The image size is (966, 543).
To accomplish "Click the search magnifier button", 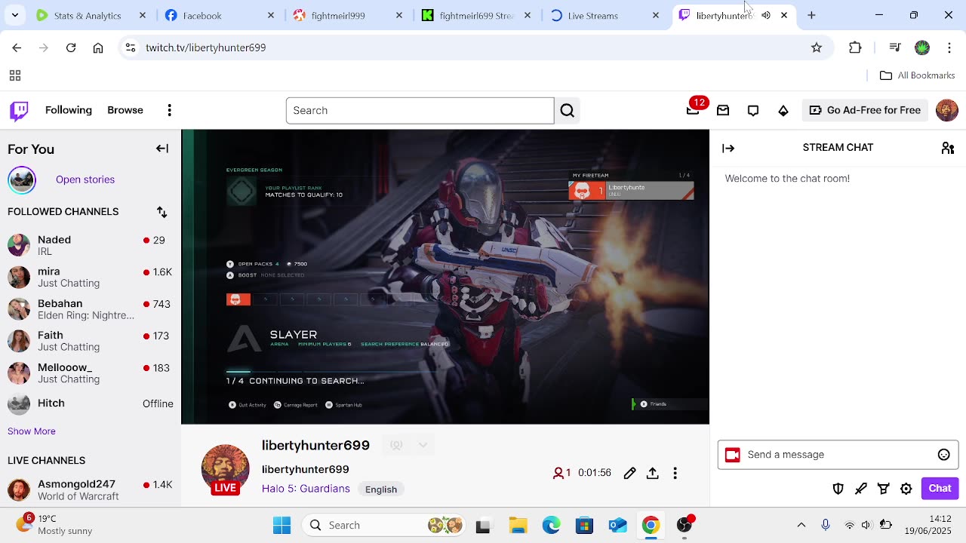I will click(x=568, y=110).
